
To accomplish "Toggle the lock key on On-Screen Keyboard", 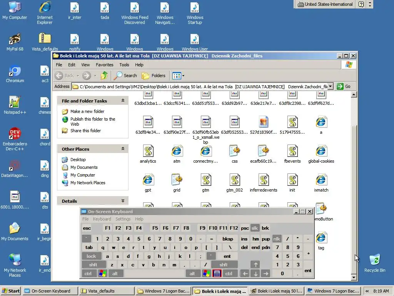I will 92,256.
